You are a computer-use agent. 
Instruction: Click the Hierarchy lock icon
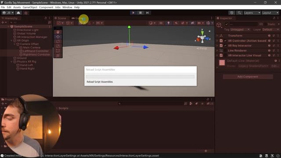tap(46, 18)
